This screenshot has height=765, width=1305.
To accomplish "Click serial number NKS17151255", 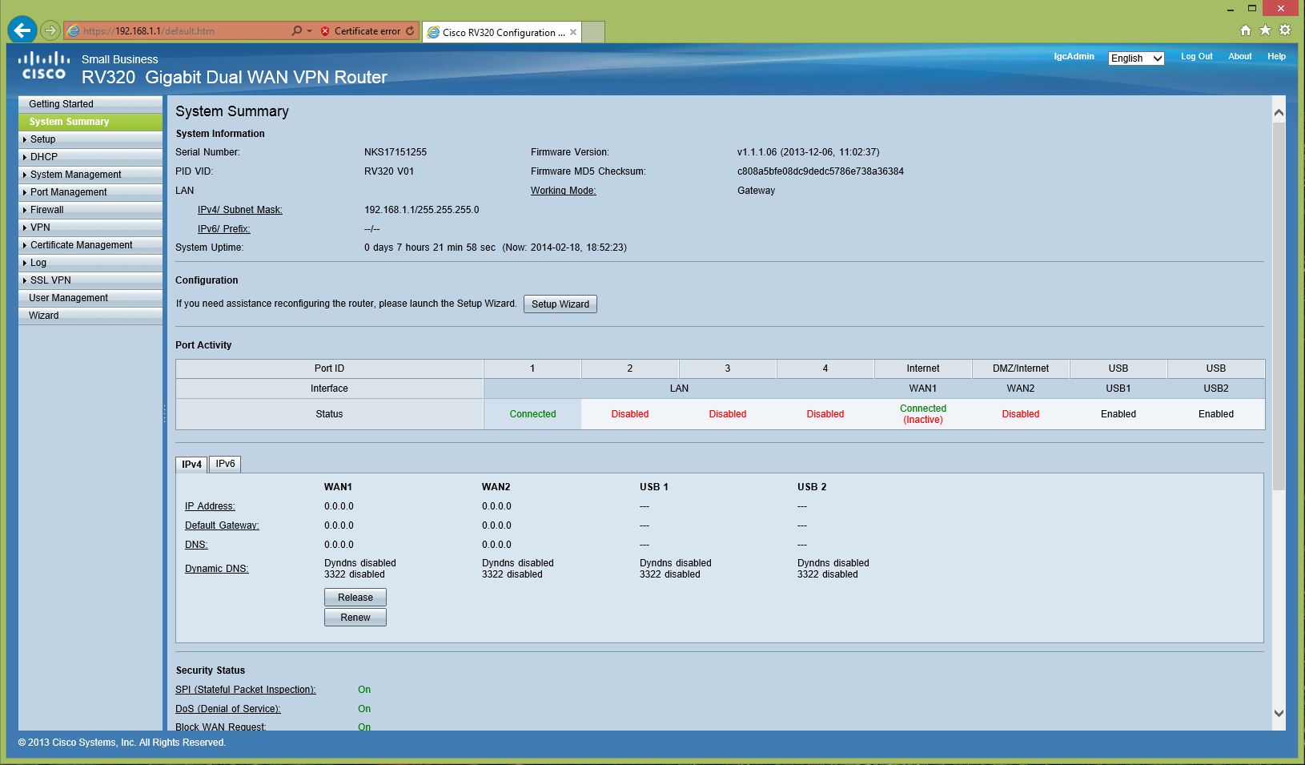I will (x=396, y=152).
